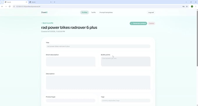Close the first ItemAI tab
This screenshot has height=106, width=198.
tap(26, 2)
